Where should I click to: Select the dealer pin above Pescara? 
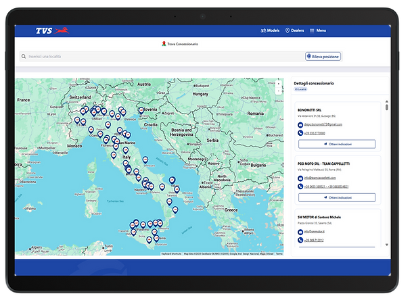[145, 160]
